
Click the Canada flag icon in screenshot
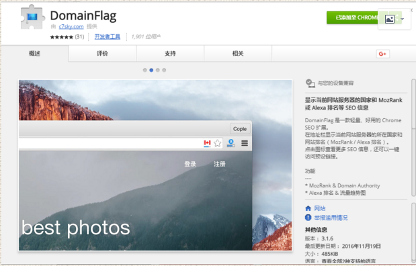pyautogui.click(x=207, y=143)
